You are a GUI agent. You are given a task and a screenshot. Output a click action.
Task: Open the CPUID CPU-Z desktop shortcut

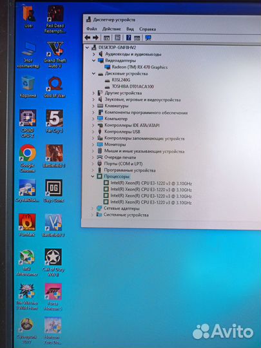28,123
